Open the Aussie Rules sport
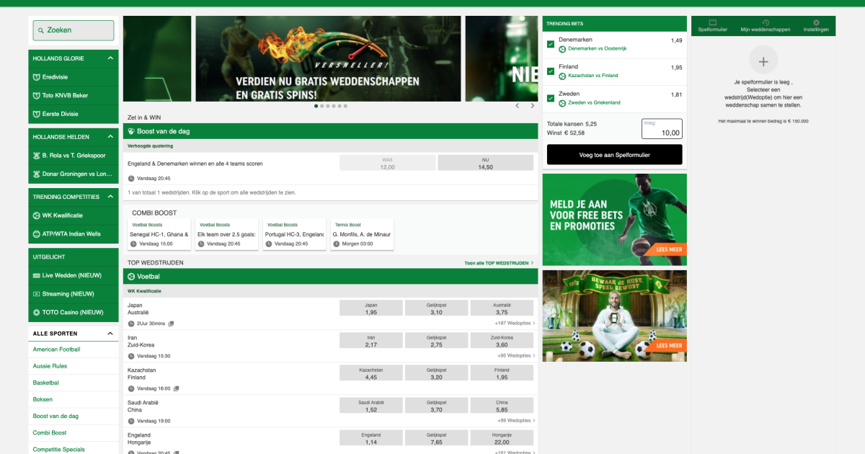Screen dimensions: 865x454 (50, 366)
